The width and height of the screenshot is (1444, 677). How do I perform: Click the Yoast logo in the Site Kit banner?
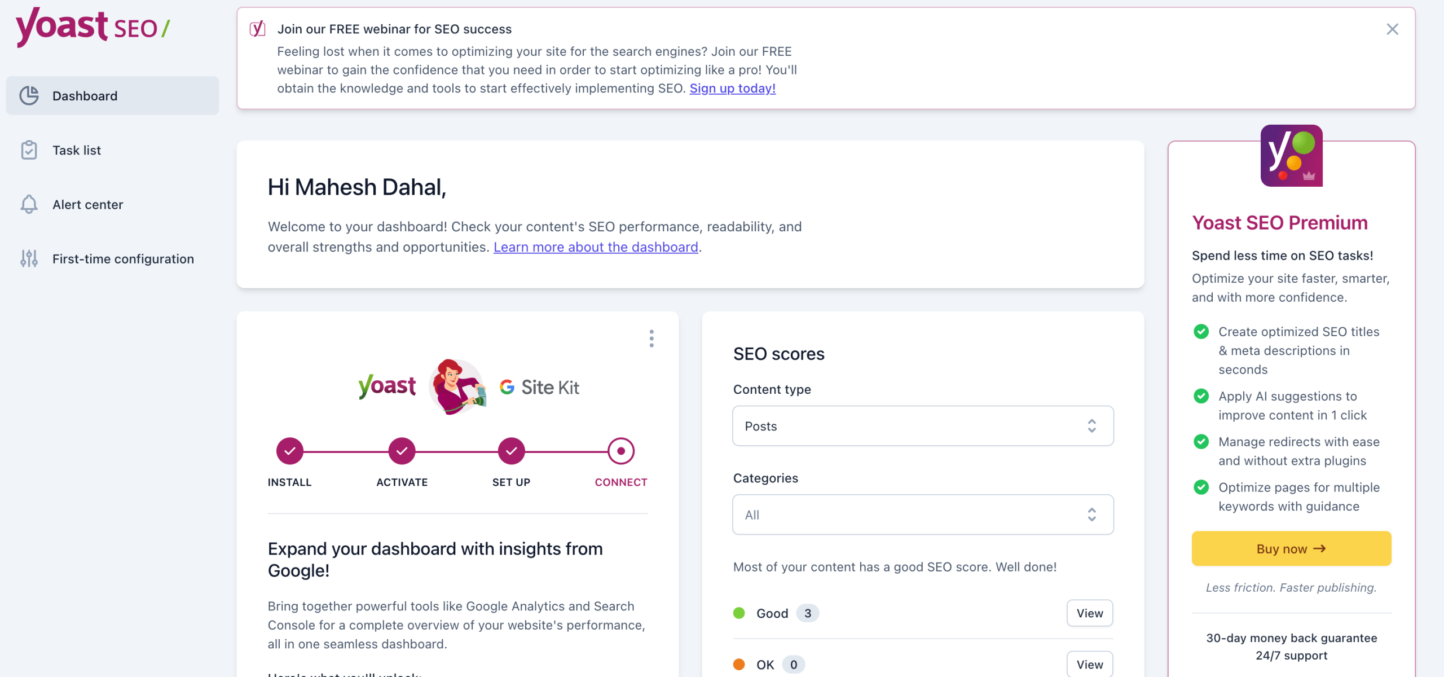pos(387,386)
